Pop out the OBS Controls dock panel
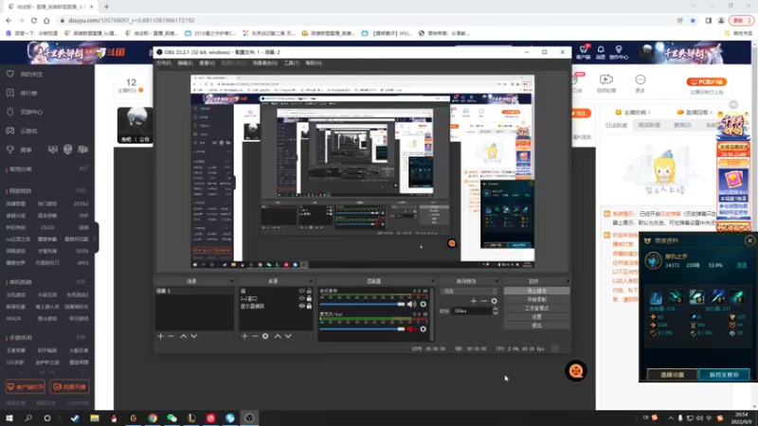 (568, 281)
